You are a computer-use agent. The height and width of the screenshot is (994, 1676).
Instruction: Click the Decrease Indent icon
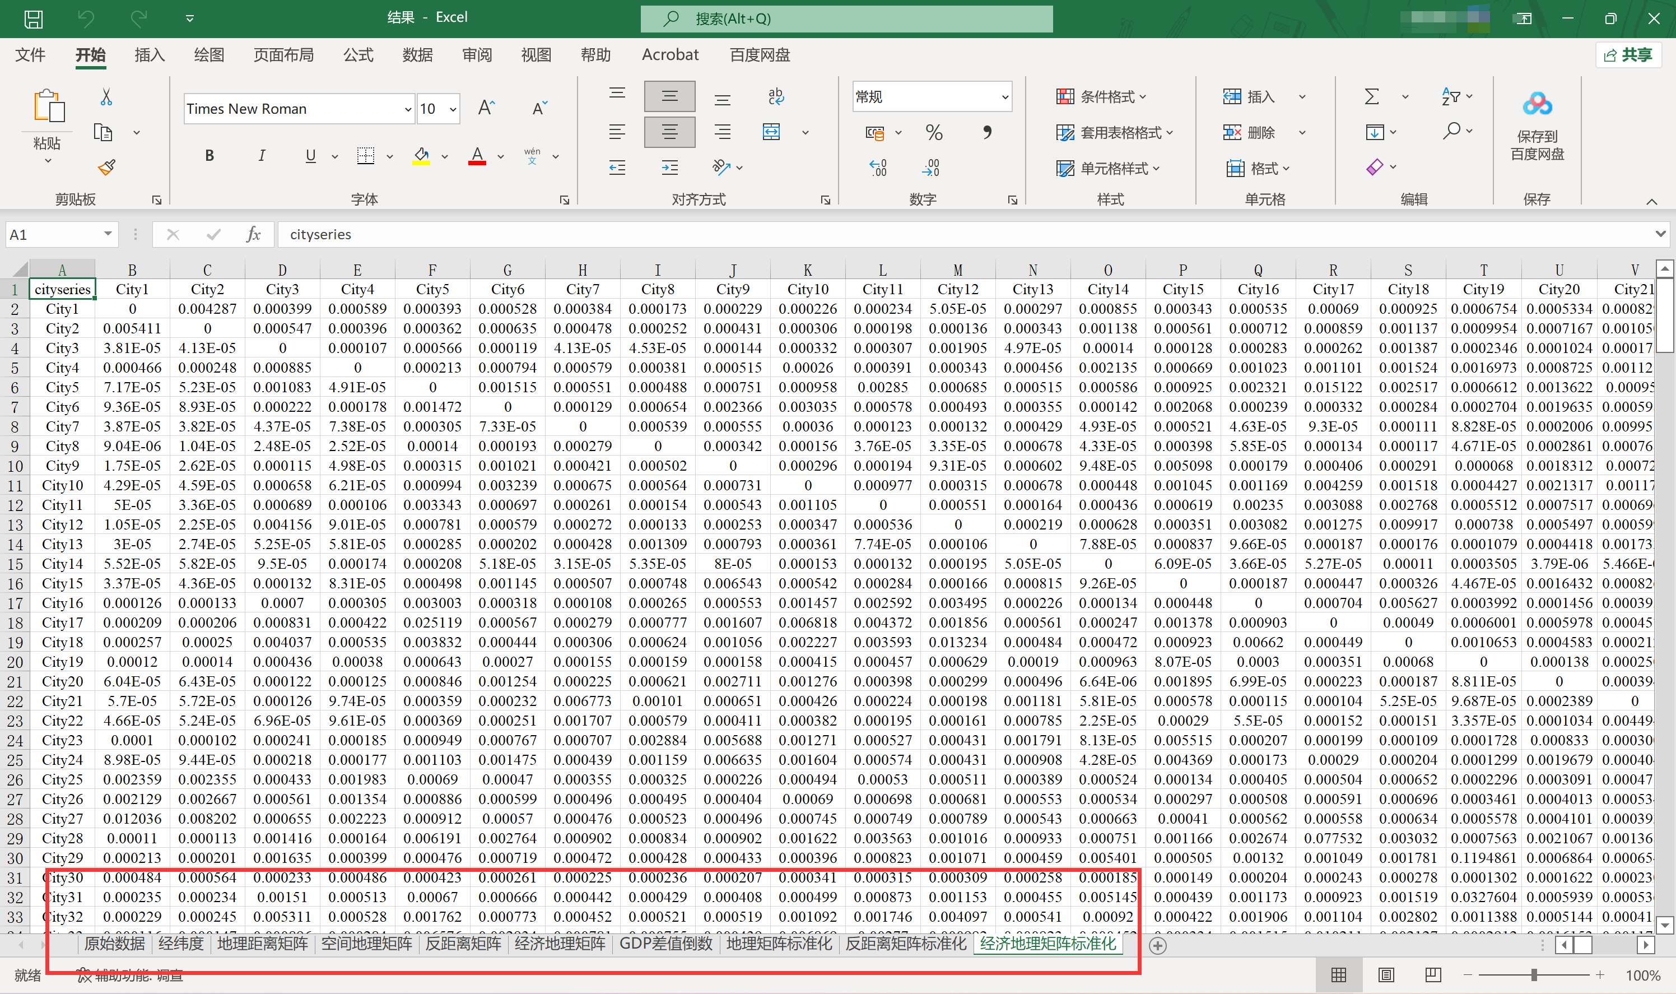pos(617,167)
